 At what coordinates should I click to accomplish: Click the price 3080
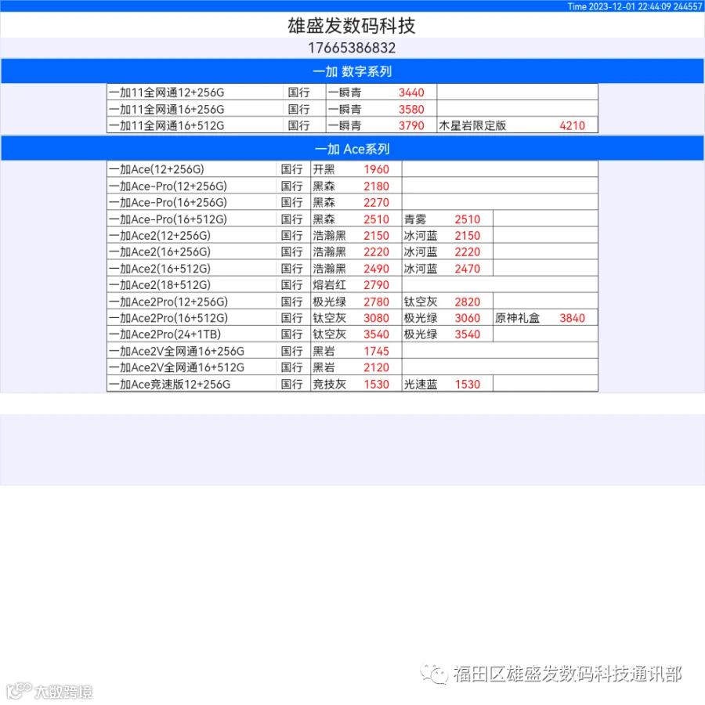tap(376, 318)
